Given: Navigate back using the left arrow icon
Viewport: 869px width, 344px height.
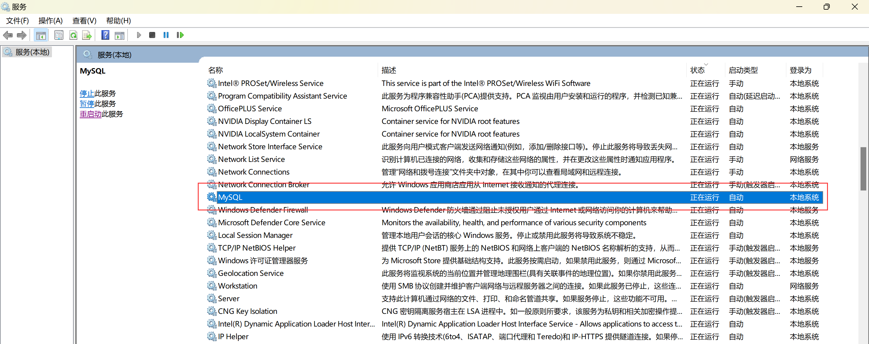Looking at the screenshot, I should click(8, 35).
